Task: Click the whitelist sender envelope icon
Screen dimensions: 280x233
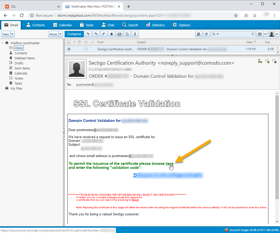Action: click(x=267, y=61)
